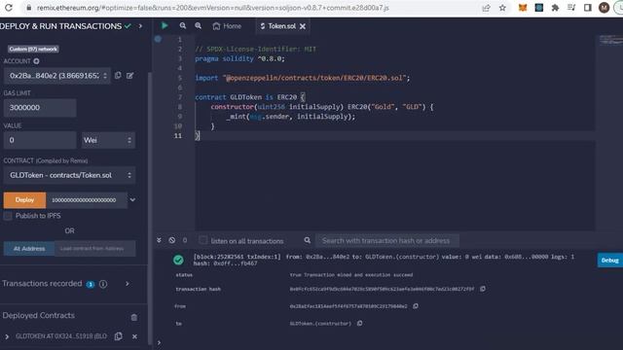This screenshot has height=350, width=623.
Task: Clear the terminal console icon
Action: 171,240
